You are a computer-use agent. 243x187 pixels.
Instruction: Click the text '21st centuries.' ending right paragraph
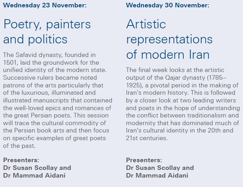pos(147,138)
